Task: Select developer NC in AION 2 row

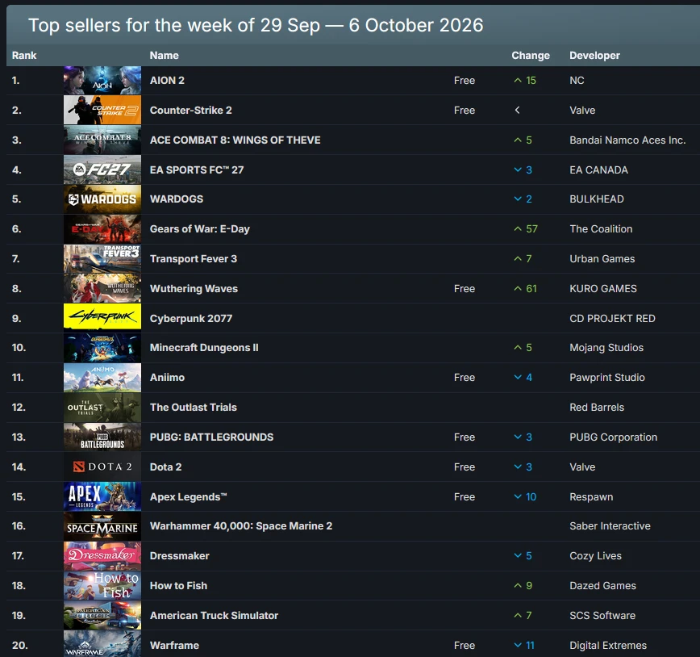Action: [577, 81]
